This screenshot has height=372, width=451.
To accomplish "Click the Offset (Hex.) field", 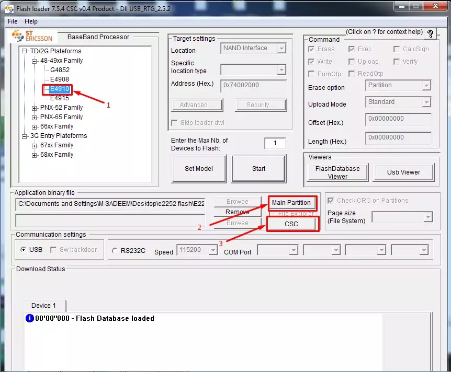I will [398, 119].
